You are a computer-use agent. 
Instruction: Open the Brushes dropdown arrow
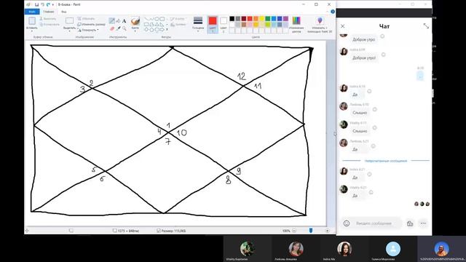coord(135,31)
